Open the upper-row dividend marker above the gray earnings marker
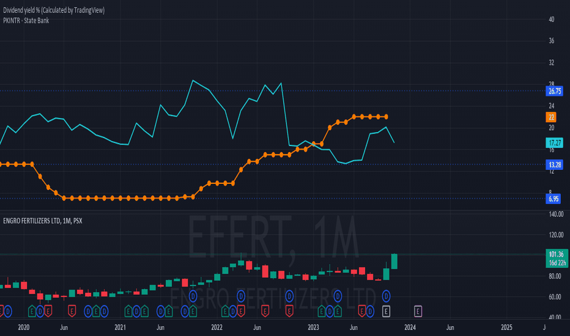 coord(386,296)
